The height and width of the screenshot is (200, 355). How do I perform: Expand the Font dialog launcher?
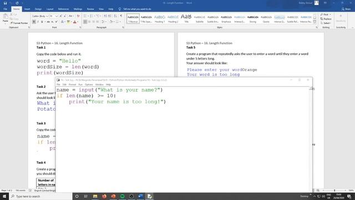click(x=80, y=27)
